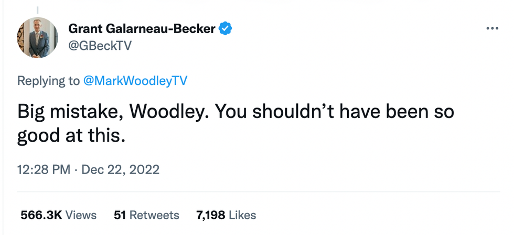Click the divider line above the stats
Screen dimensions: 514x235
pos(257,192)
